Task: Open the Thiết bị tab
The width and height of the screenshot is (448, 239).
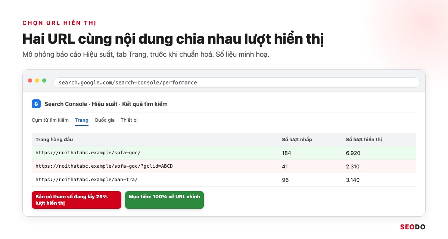Action: (x=129, y=120)
